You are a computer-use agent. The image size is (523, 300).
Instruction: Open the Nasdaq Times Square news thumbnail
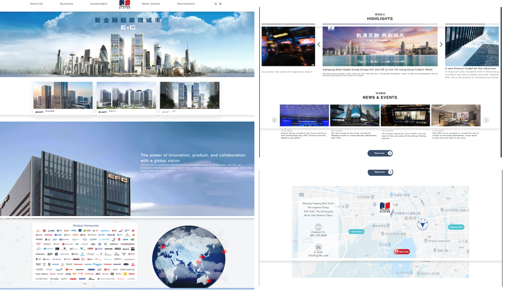pos(355,115)
